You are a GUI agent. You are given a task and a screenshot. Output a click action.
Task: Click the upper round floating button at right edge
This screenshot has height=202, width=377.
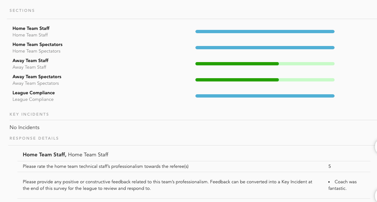coord(376,147)
